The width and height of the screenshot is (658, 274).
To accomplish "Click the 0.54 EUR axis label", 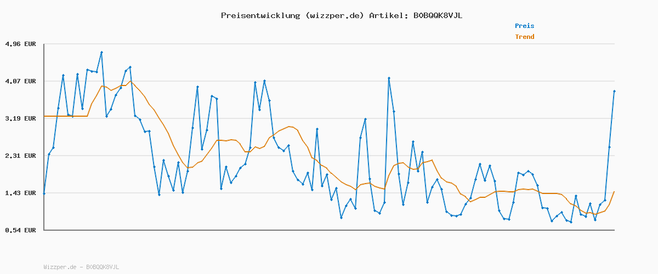I will 20,230.
